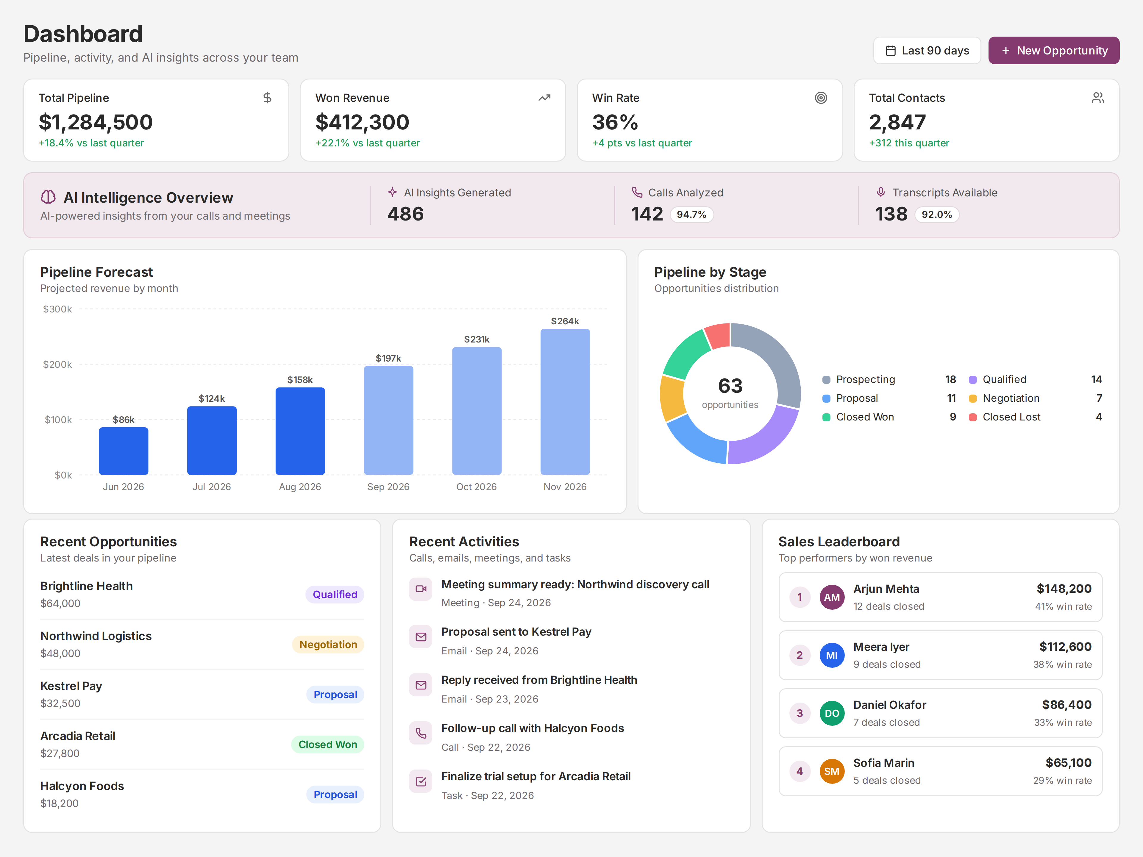Click the Aug 2026 bar labeled $158k
Viewport: 1143px width, 857px height.
click(300, 431)
